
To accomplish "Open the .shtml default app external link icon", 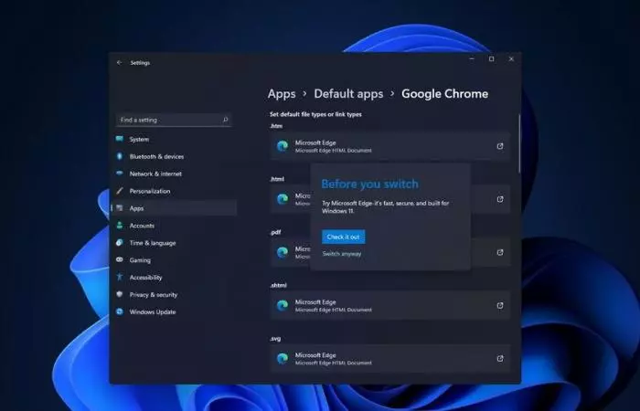I will pos(500,305).
